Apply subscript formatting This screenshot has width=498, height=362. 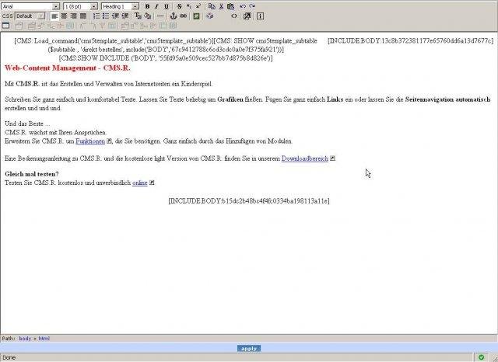pyautogui.click(x=188, y=6)
